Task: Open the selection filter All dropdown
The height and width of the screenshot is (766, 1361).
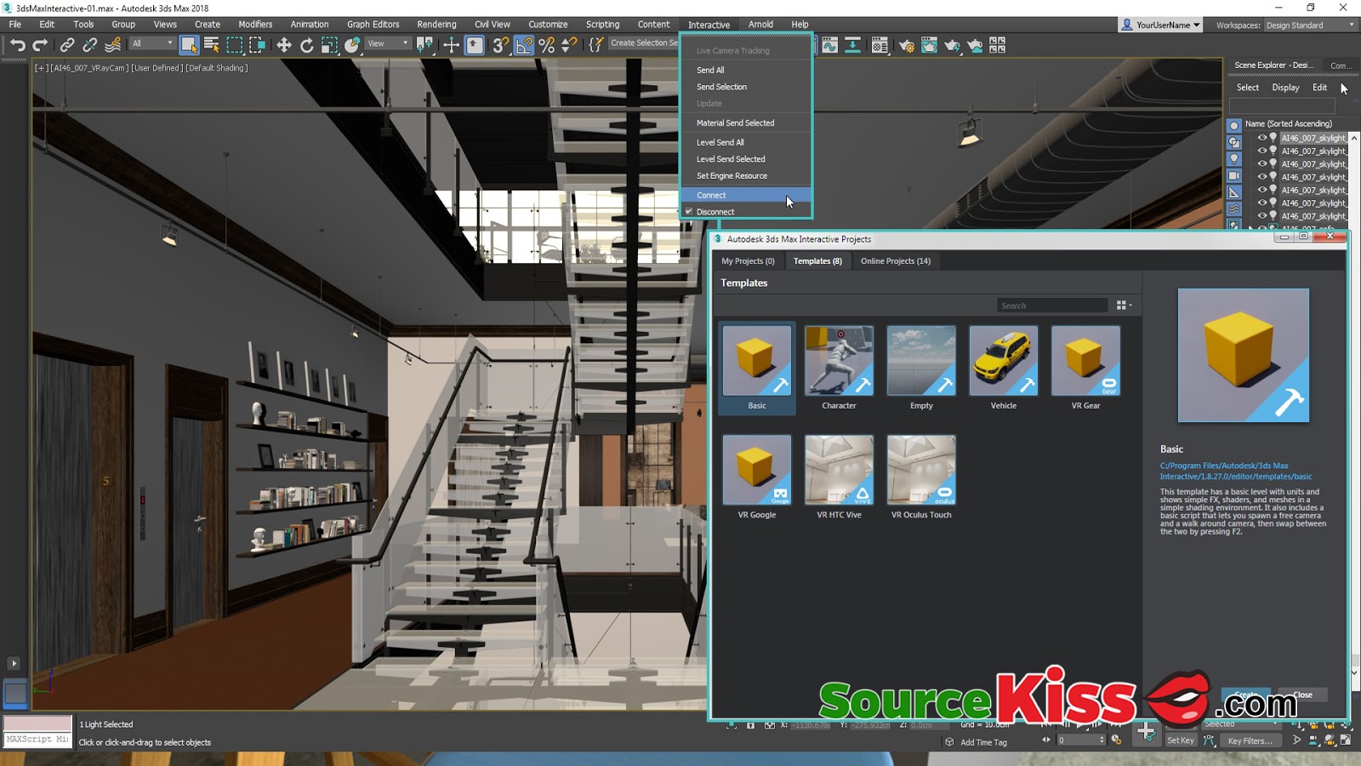Action: point(152,43)
